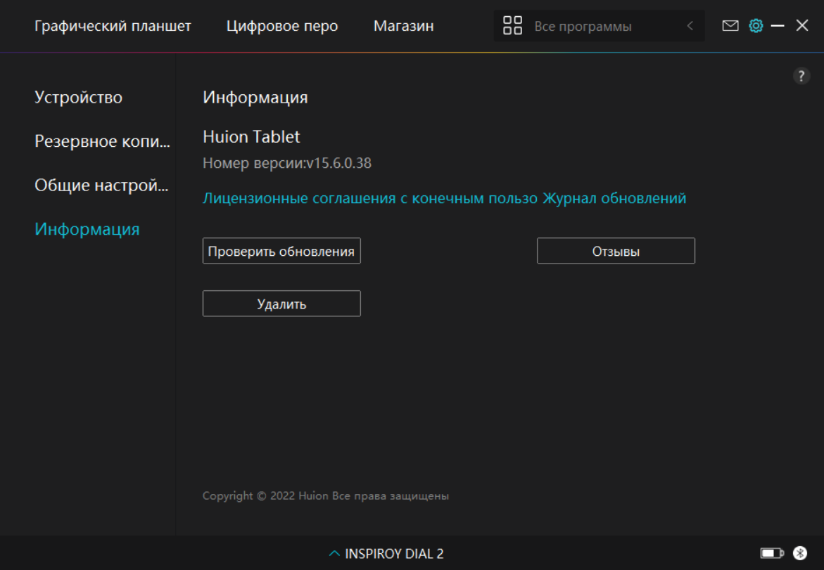Open help via the question mark icon
The height and width of the screenshot is (570, 824).
tap(801, 77)
